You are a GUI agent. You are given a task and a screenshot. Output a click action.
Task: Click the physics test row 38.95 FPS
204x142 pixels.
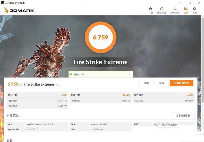click(101, 101)
